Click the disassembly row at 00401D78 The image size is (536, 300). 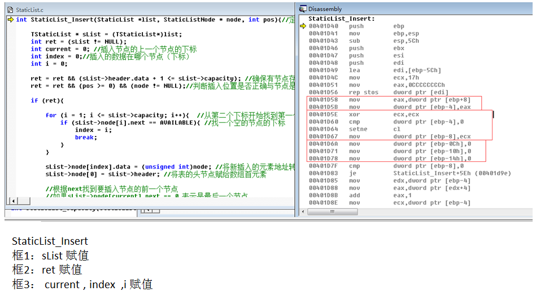pos(390,158)
